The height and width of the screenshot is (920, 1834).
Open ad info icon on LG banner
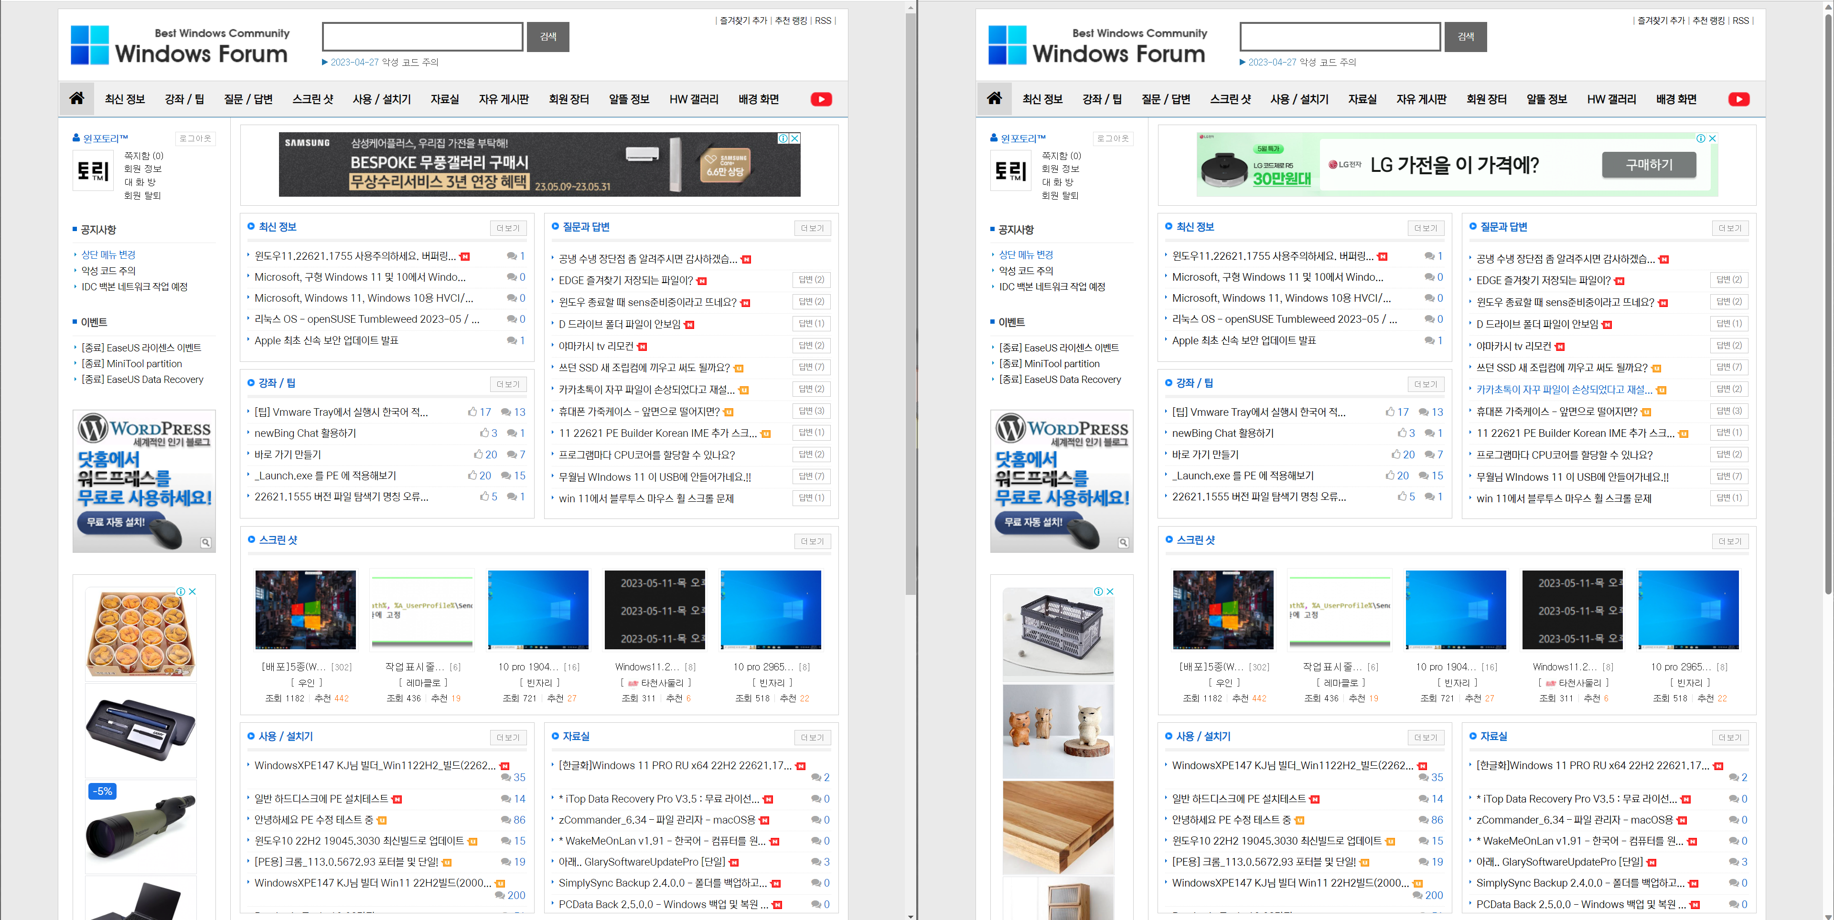(x=1700, y=139)
